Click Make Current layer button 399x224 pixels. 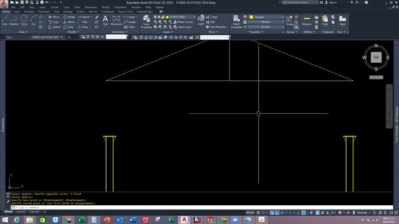183,22
